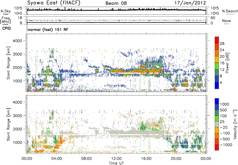Pick the red top segment of the power color bar
Screen dimensions: 238x165
(217, 40)
